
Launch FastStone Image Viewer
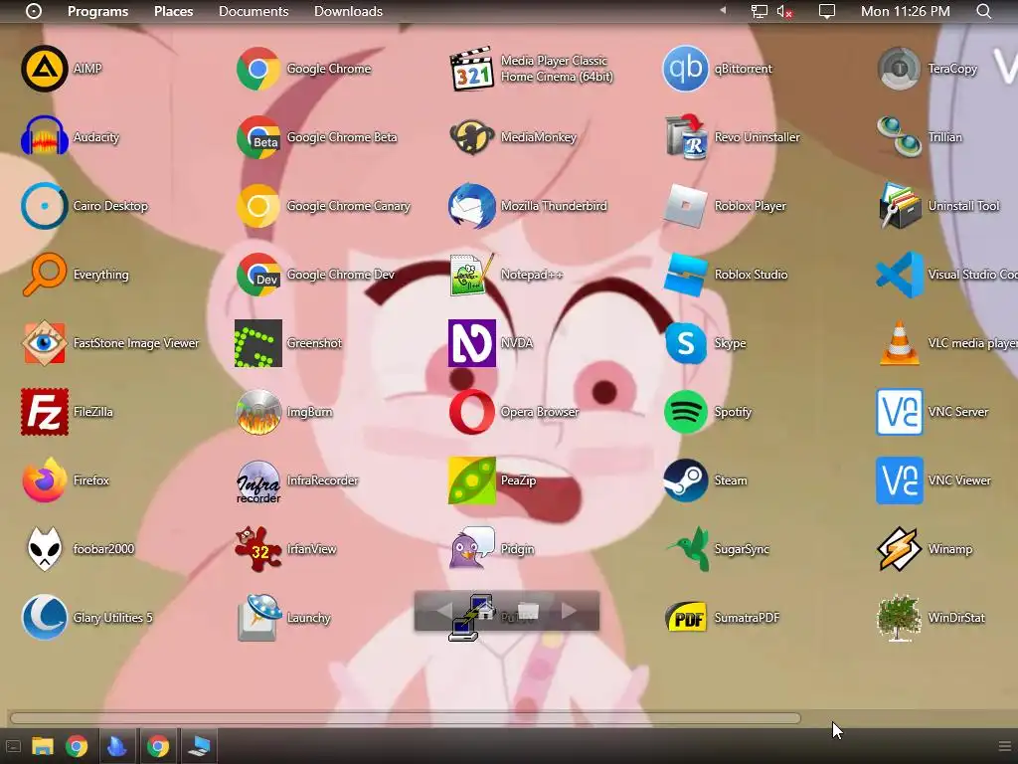[x=44, y=343]
